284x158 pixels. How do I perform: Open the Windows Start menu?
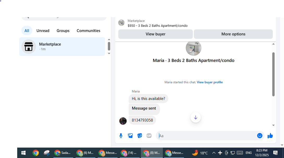pos(23,153)
